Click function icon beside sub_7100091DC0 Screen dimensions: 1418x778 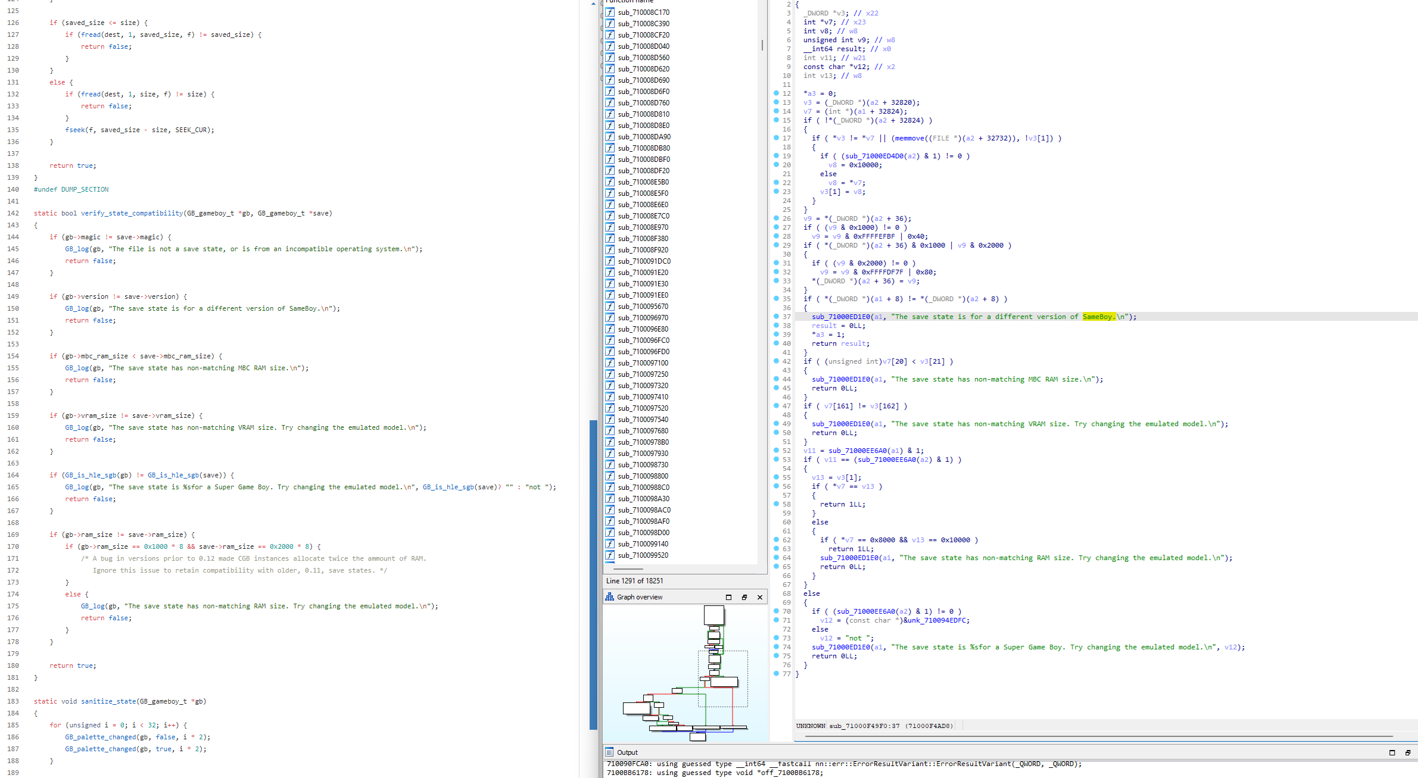(610, 261)
